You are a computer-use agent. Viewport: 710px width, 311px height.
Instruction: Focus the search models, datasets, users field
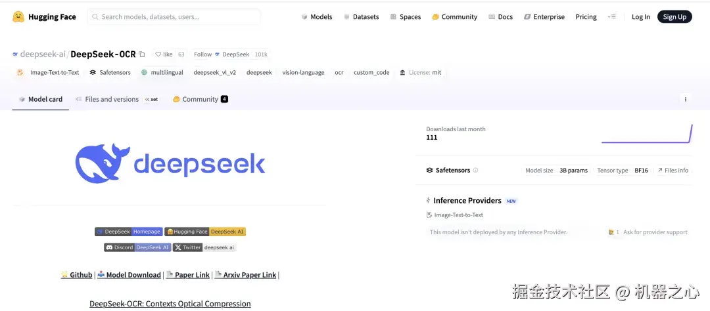pyautogui.click(x=174, y=17)
